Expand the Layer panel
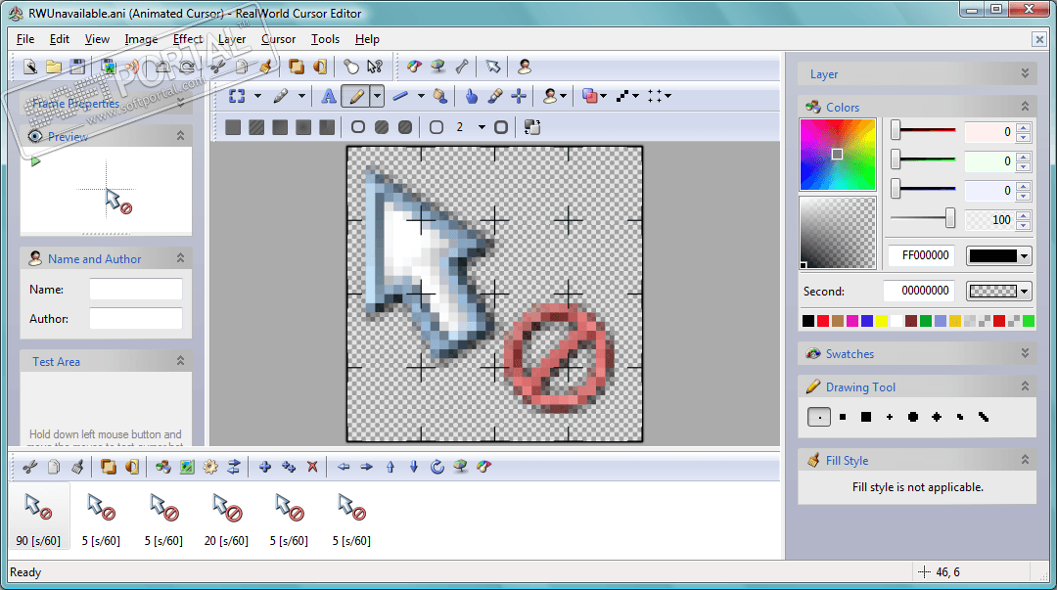The height and width of the screenshot is (590, 1057). click(x=1025, y=73)
